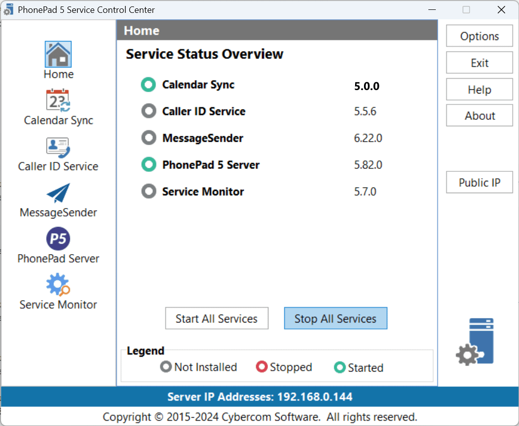Click the version number 5.82.0

click(368, 164)
